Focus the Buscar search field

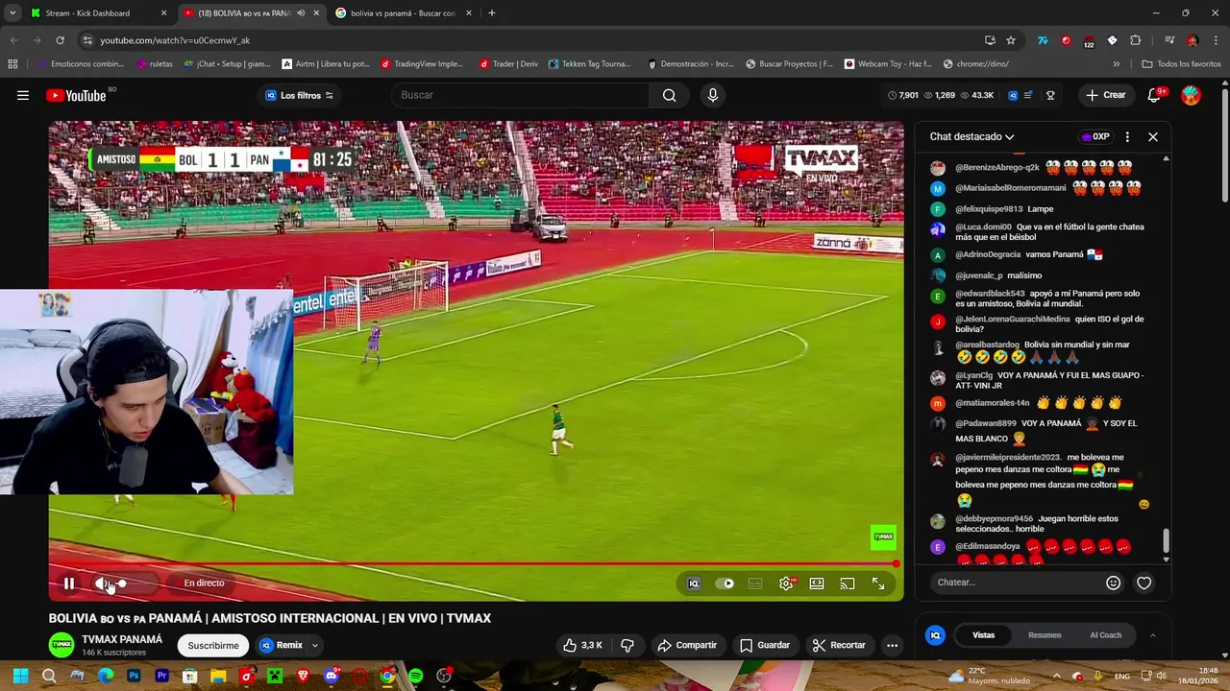520,95
